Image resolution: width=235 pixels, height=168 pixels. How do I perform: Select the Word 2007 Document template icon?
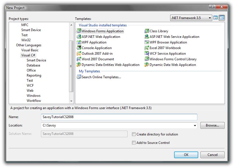coord(79,59)
